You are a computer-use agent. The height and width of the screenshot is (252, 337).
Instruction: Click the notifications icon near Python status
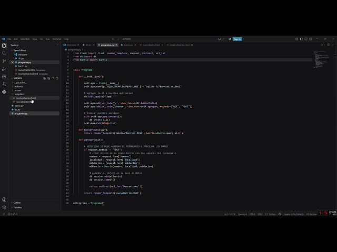[280, 214]
